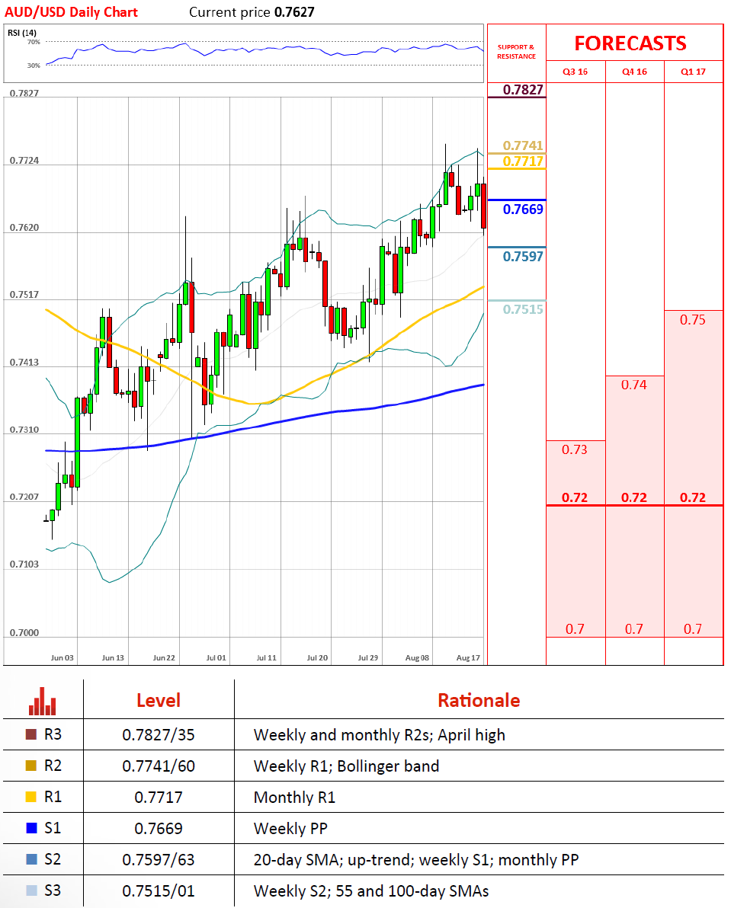
Task: Open the Q3 16 forecast column header
Action: tap(576, 72)
